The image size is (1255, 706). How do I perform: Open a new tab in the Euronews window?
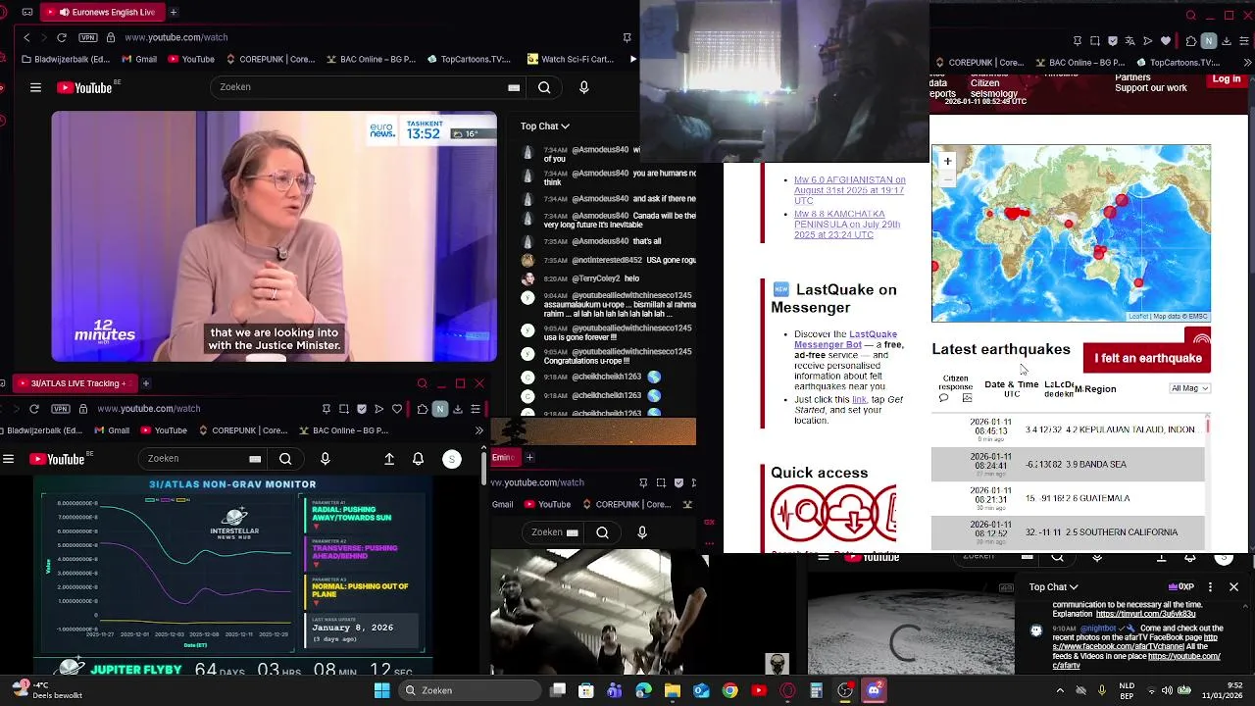coord(174,12)
